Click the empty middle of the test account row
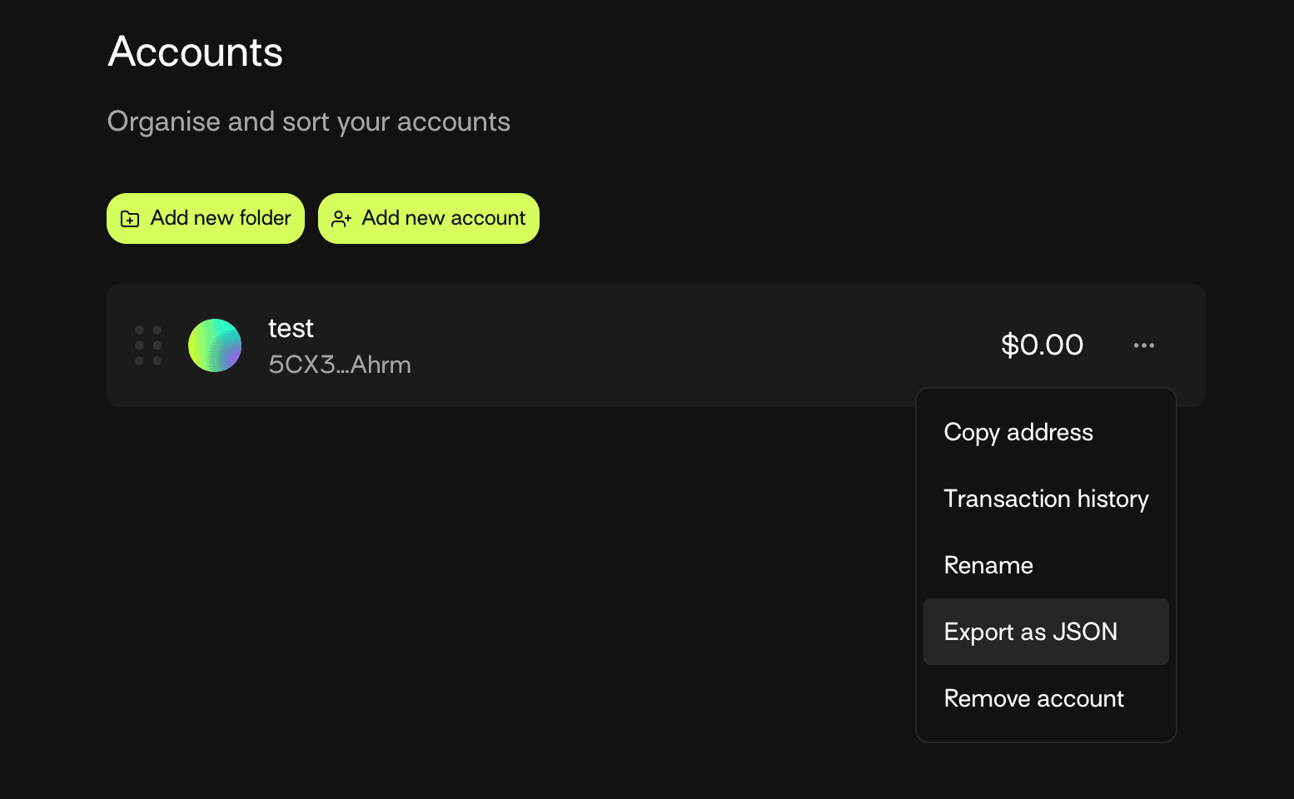 666,345
